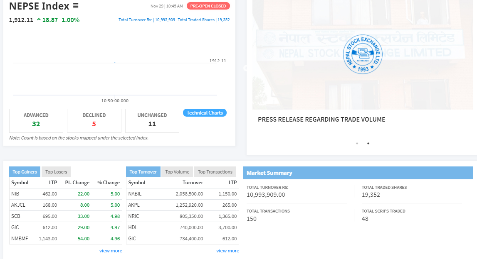Click the UNCHANGED 11 count box

[x=152, y=120]
